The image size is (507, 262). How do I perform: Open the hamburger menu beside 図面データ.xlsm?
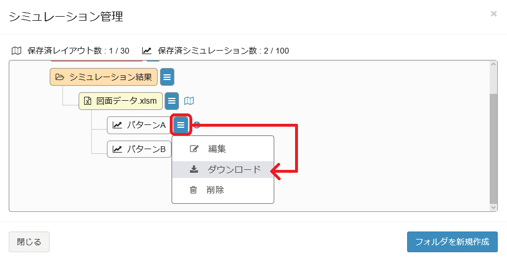pyautogui.click(x=172, y=101)
